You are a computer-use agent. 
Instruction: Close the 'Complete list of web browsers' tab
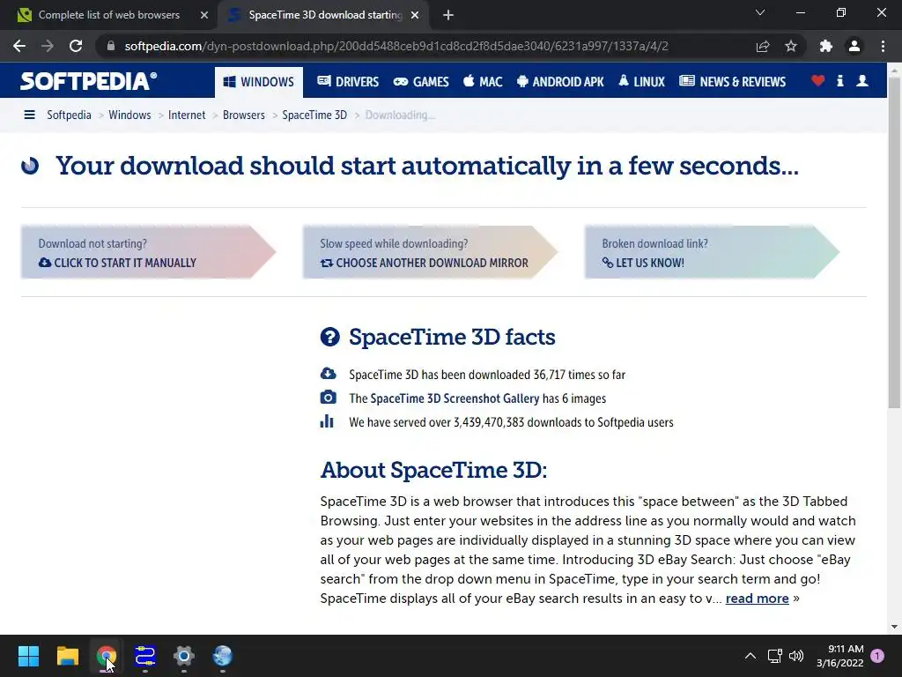(204, 16)
